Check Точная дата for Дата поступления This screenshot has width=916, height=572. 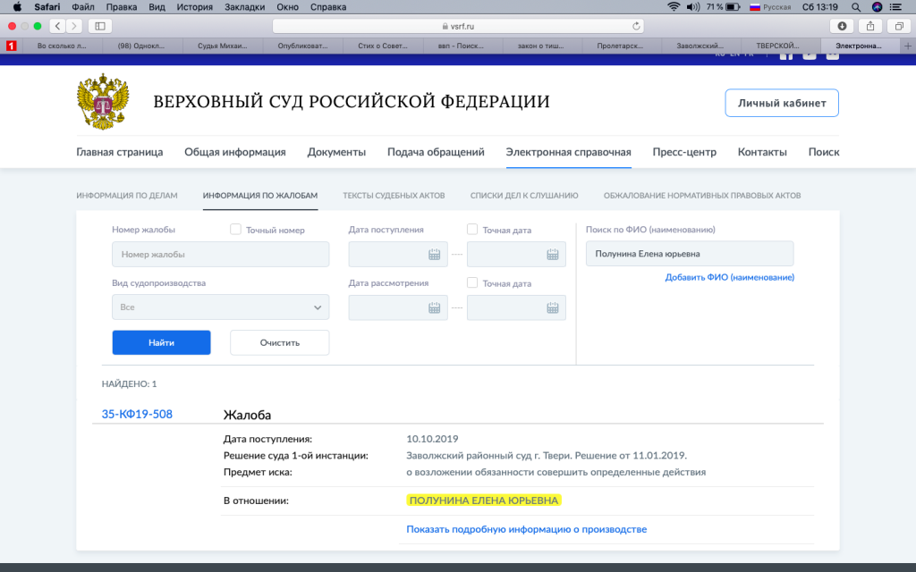pos(472,230)
